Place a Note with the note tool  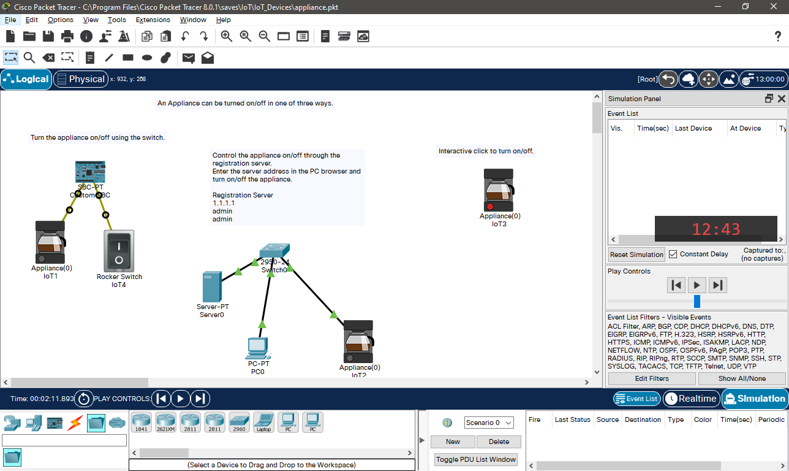(x=90, y=58)
